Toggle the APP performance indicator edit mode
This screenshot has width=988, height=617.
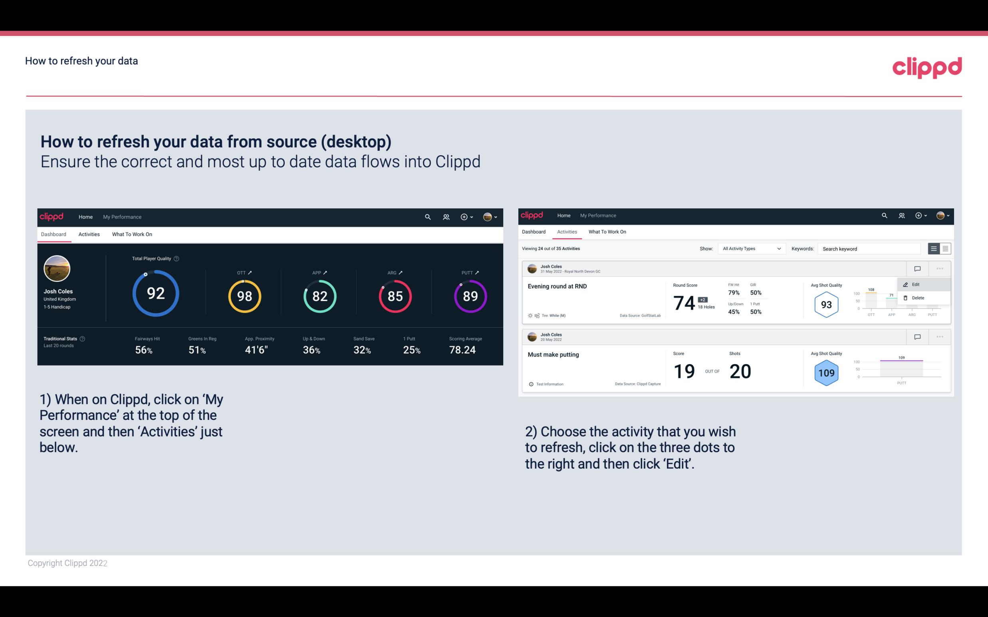327,272
